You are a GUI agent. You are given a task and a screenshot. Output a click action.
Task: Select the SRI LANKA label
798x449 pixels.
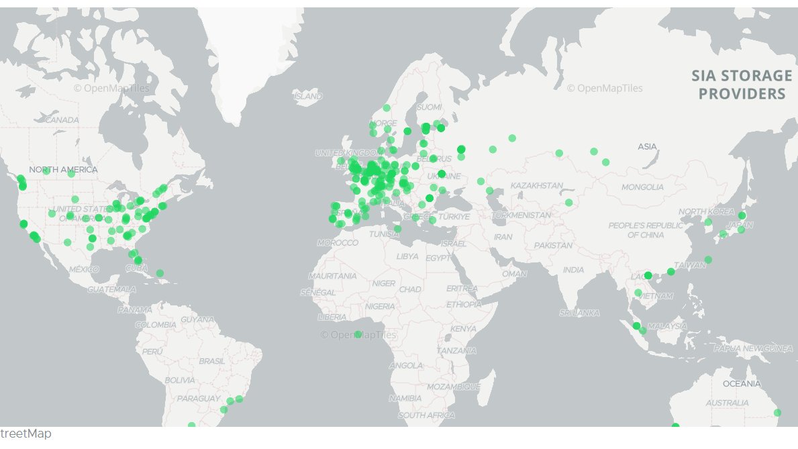click(579, 313)
